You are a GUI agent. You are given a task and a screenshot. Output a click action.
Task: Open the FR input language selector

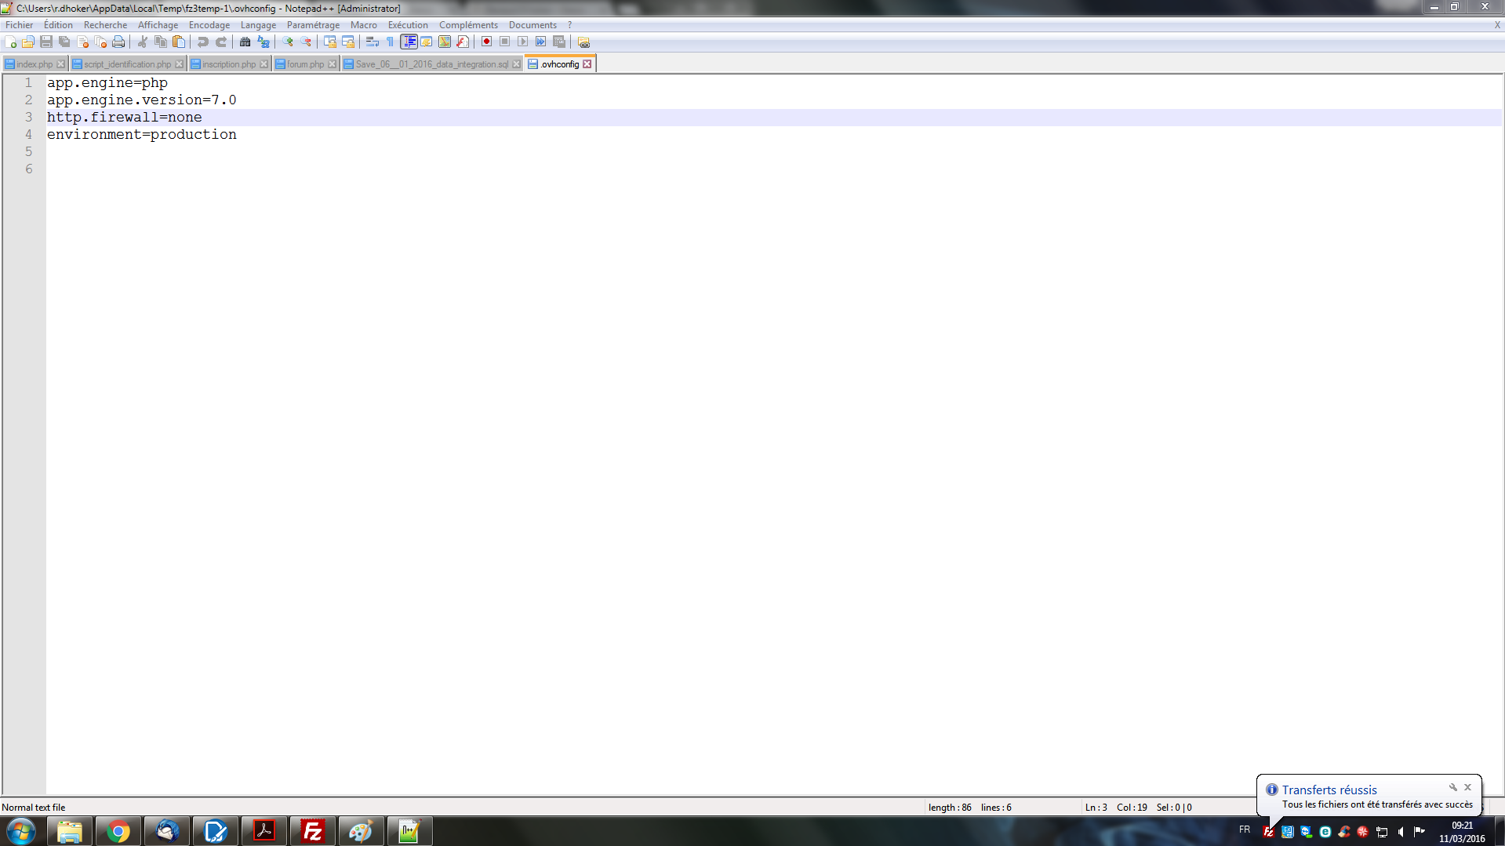tap(1245, 830)
